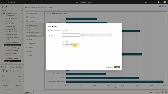
Task: Click the share icon in top bar
Action: pyautogui.click(x=155, y=2)
